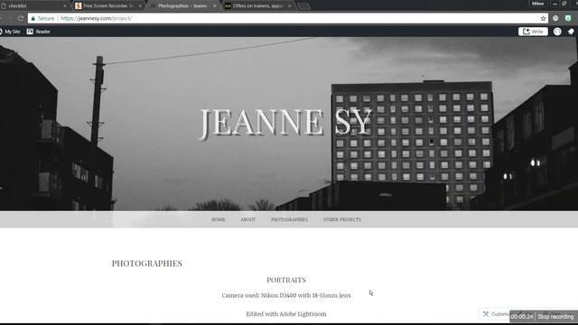Click the 00:00:24 recording timer
The width and height of the screenshot is (578, 325).
coord(522,317)
